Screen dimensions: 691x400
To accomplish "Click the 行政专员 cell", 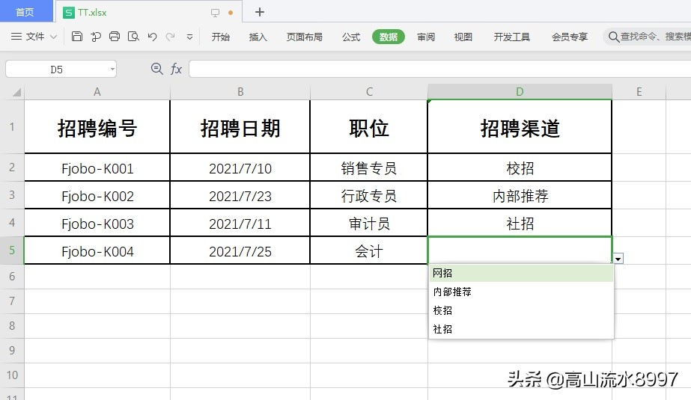I will click(369, 195).
